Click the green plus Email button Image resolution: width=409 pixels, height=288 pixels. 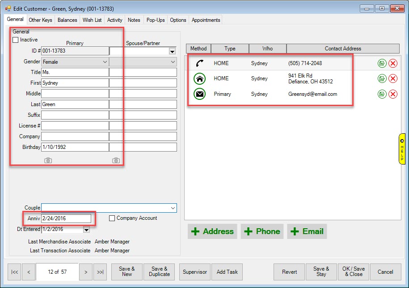click(307, 231)
